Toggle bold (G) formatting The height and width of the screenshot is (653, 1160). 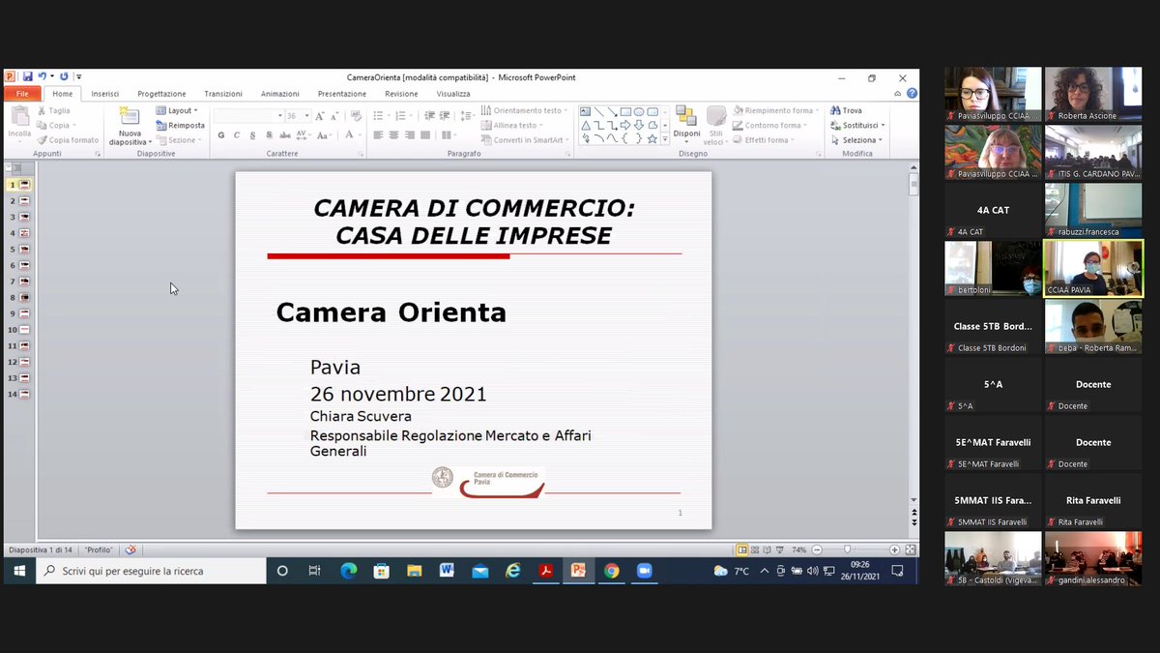click(x=221, y=135)
